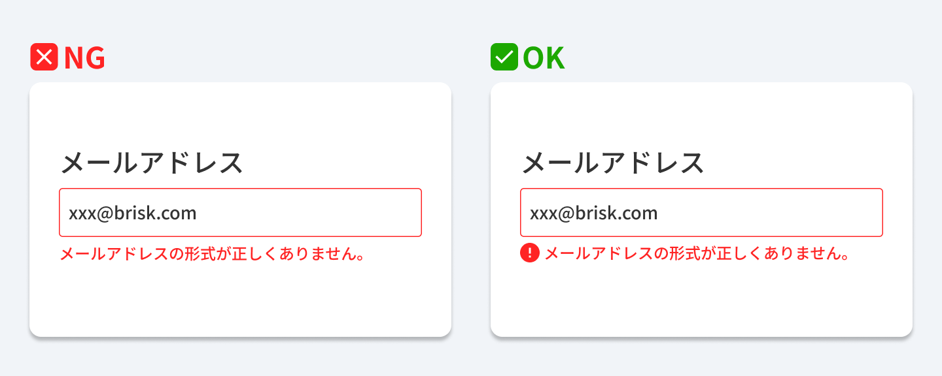The height and width of the screenshot is (376, 942).
Task: Select the メールアドレス label in NG card
Action: 152,163
